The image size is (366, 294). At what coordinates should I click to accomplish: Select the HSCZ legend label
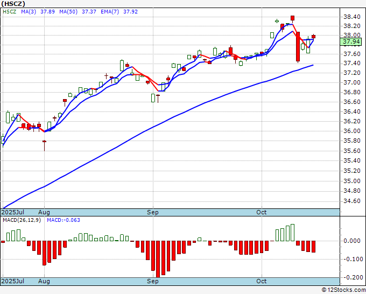point(9,12)
